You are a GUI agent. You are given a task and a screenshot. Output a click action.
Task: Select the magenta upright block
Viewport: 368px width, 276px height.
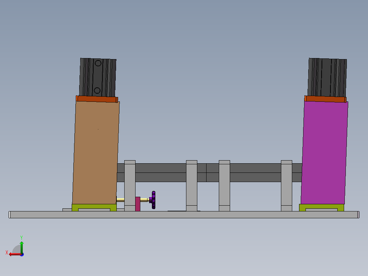pos(324,153)
